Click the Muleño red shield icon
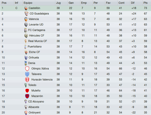151x115 pixels. pos(27,91)
